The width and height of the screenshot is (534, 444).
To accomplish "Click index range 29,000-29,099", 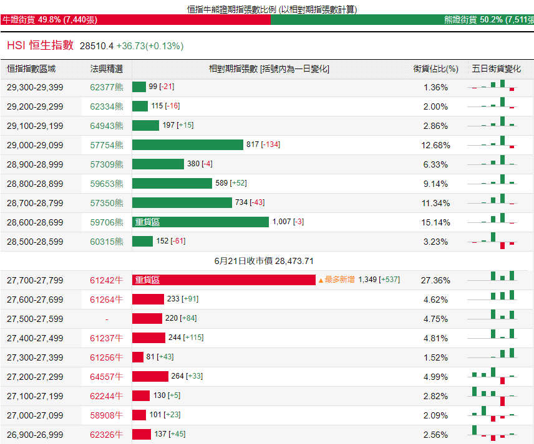I will pos(35,145).
